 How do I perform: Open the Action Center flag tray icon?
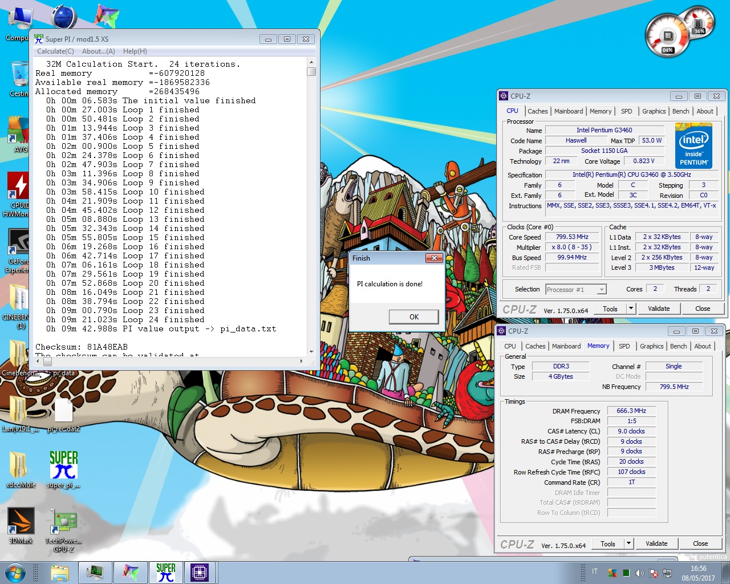pyautogui.click(x=654, y=573)
